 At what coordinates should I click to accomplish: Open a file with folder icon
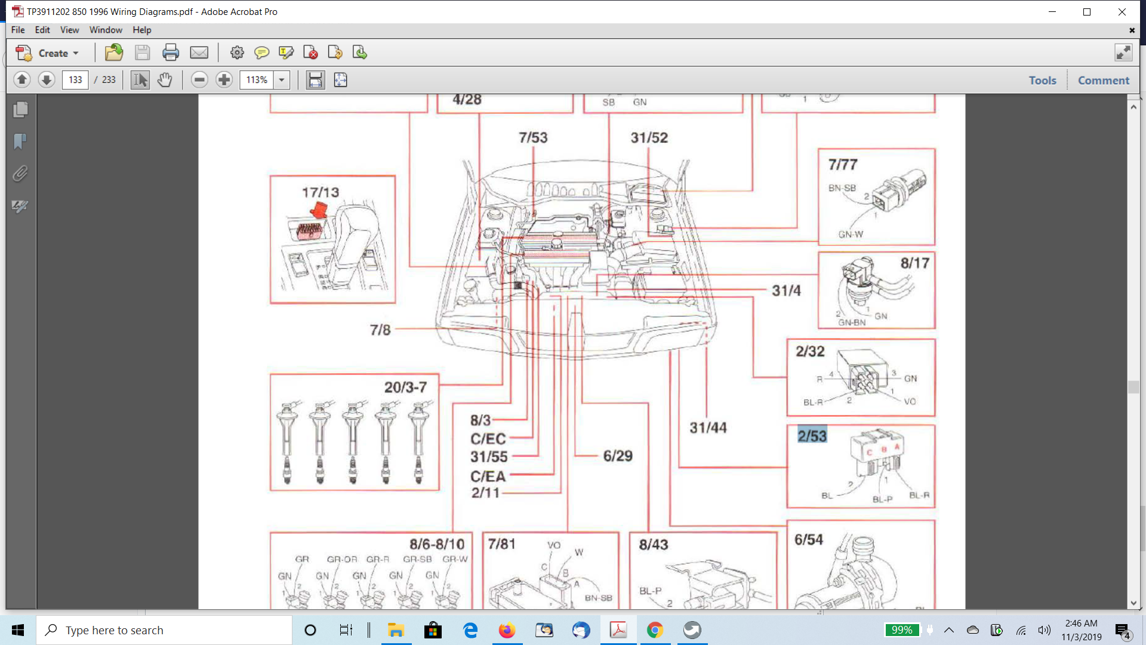tap(113, 53)
